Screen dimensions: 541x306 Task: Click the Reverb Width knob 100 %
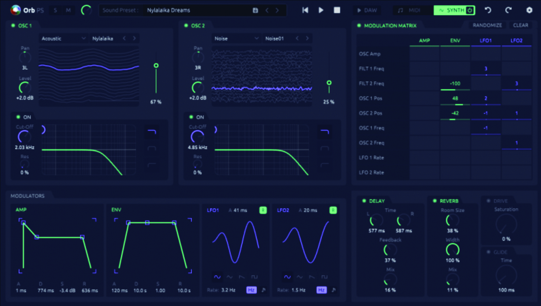[452, 250]
